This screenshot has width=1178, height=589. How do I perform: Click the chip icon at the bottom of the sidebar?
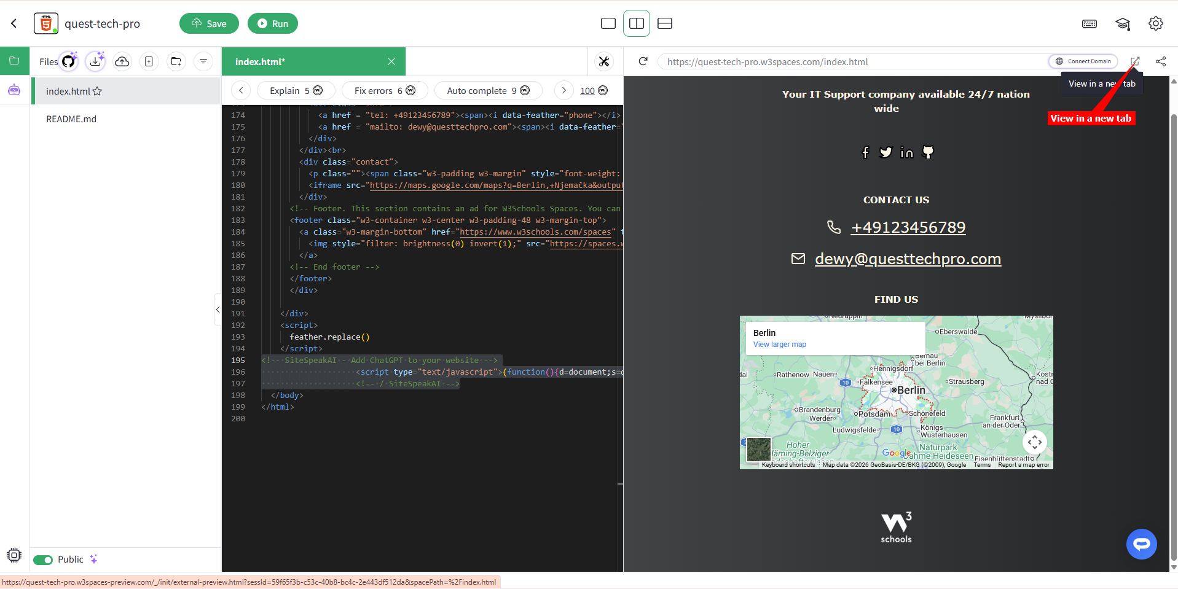(14, 555)
